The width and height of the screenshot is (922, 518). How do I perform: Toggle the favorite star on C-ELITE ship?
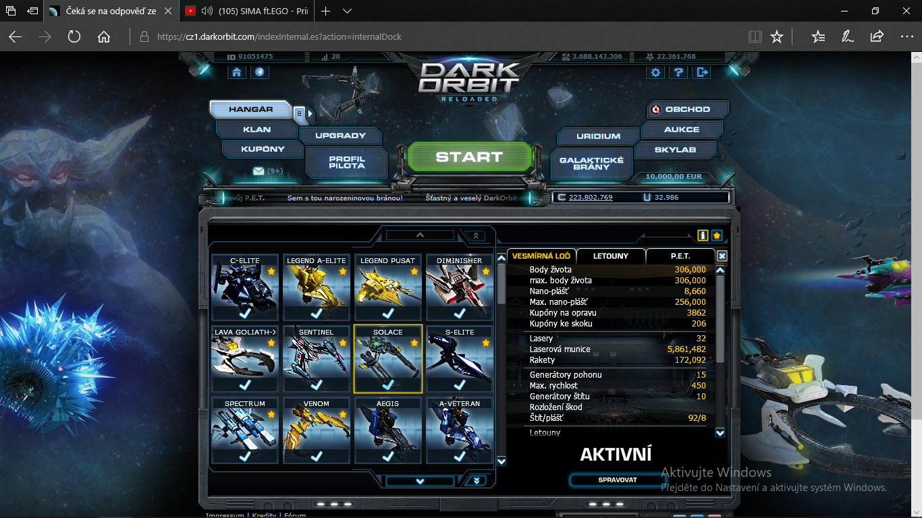(271, 271)
